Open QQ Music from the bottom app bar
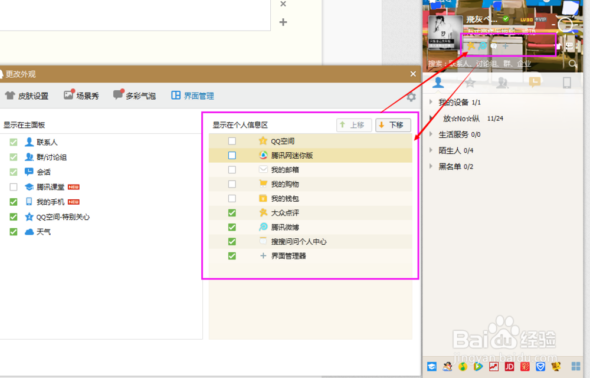The width and height of the screenshot is (590, 378). pyautogui.click(x=463, y=366)
